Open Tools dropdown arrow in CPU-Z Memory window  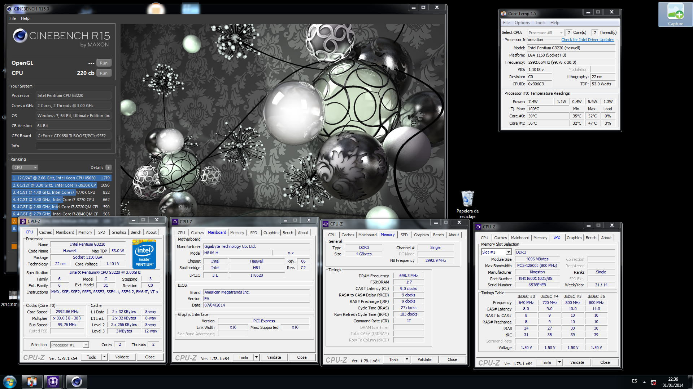point(407,359)
